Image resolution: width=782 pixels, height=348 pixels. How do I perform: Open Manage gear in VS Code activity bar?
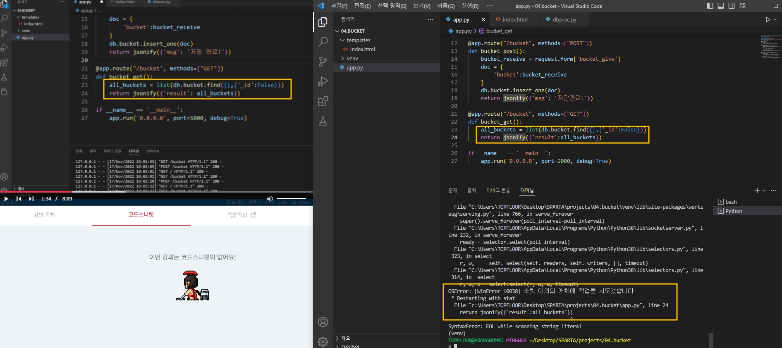tap(323, 341)
